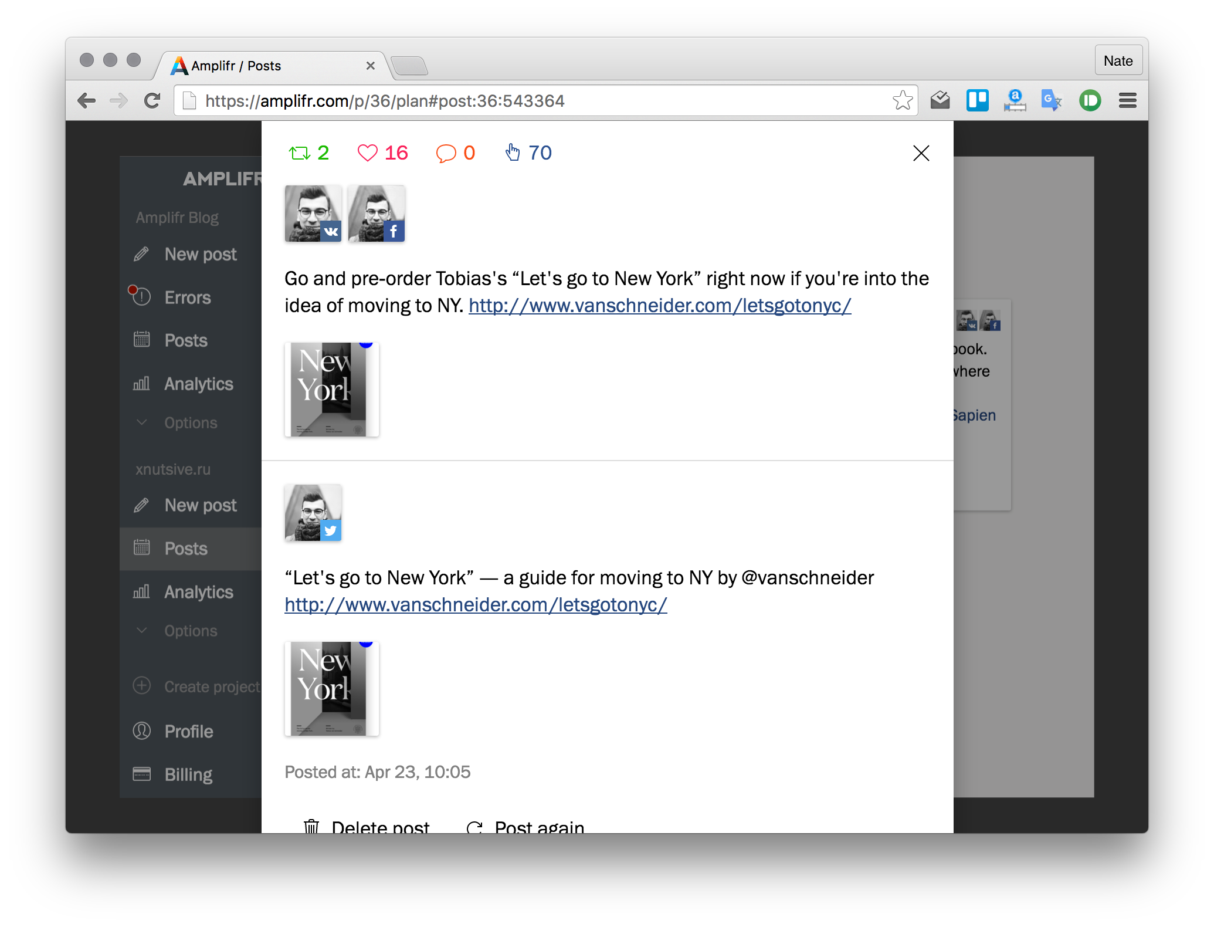Click the heart likes icon
This screenshot has height=927, width=1214.
[368, 153]
